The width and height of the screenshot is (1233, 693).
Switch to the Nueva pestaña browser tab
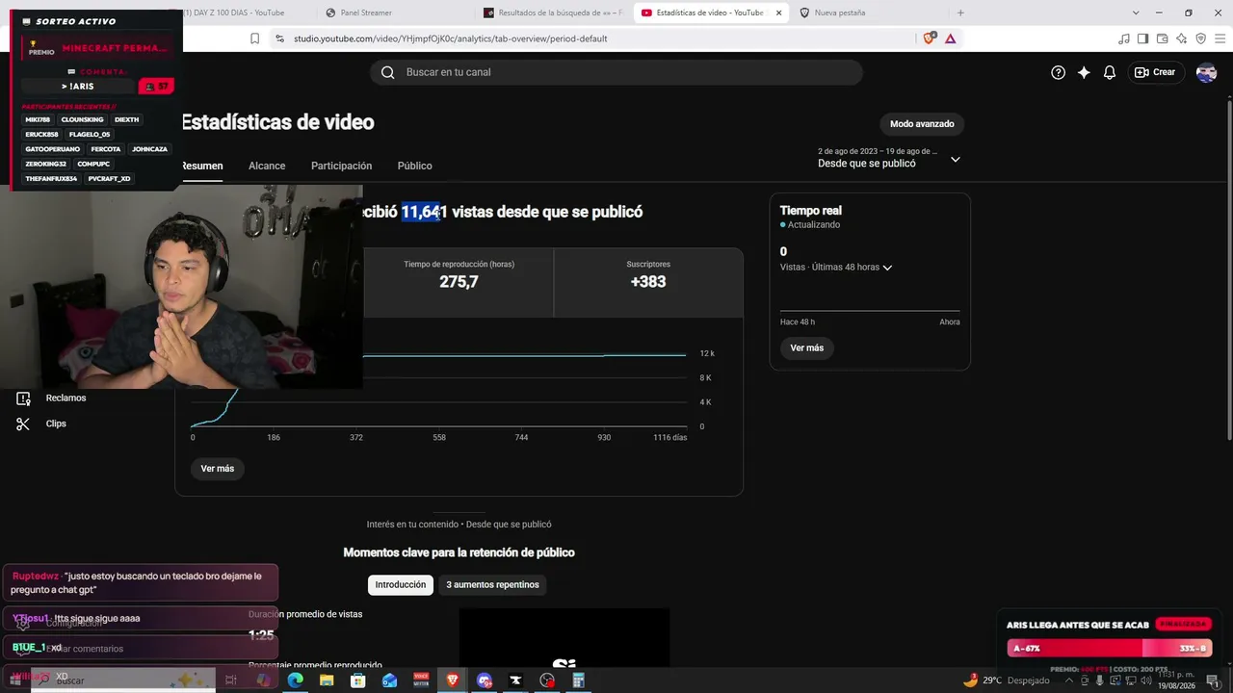coord(867,13)
